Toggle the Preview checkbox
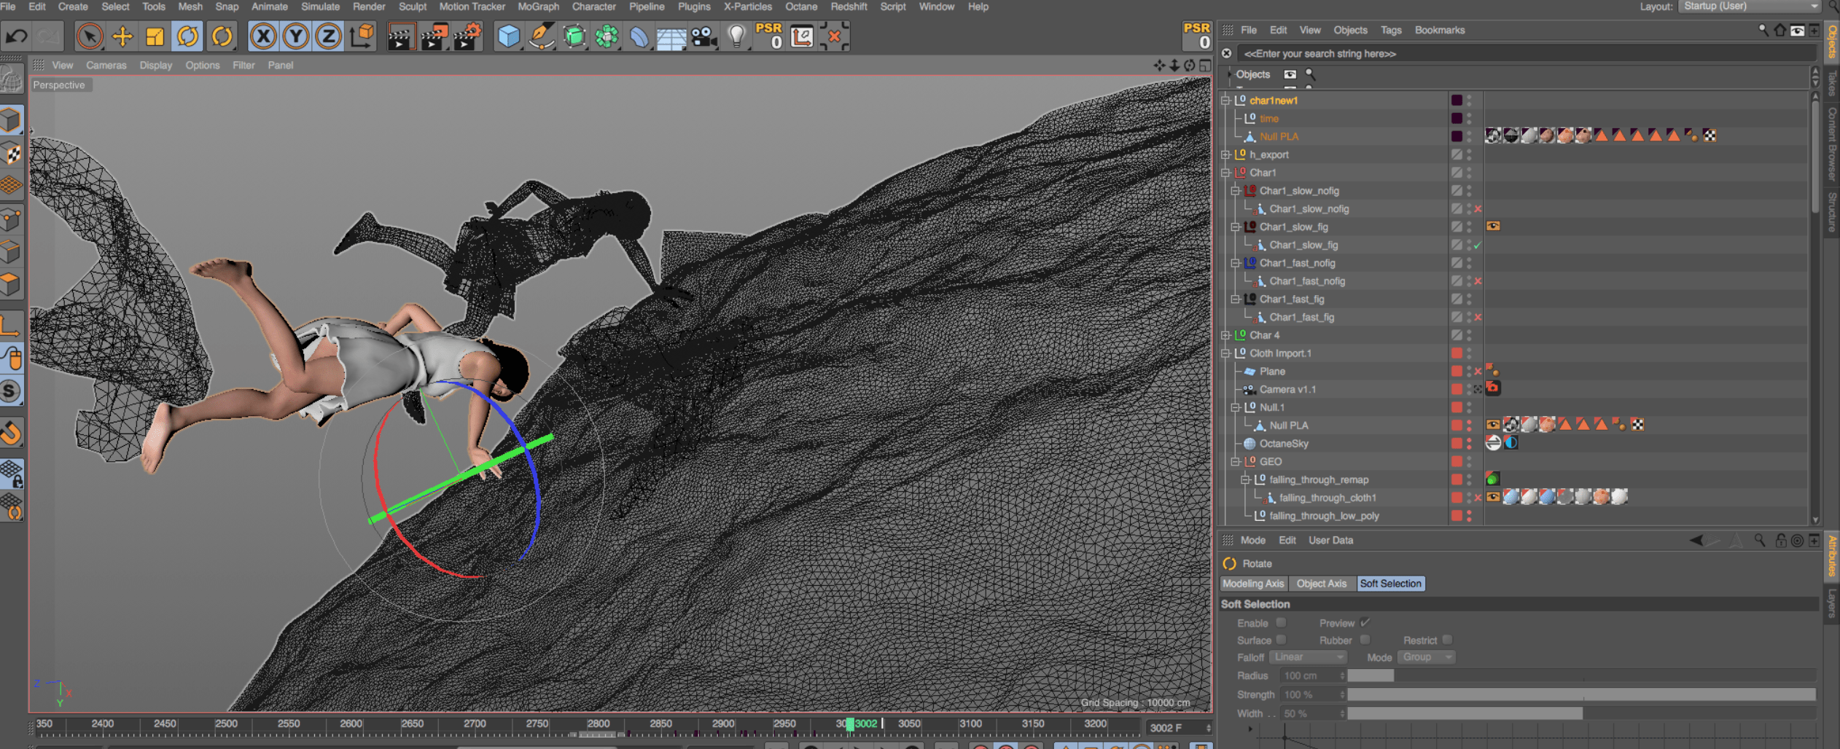This screenshot has width=1840, height=749. tap(1365, 623)
